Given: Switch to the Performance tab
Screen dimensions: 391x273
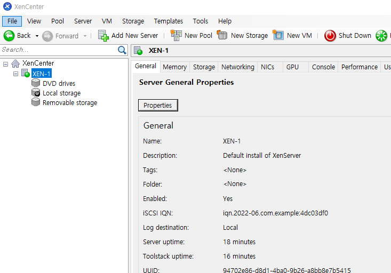Looking at the screenshot, I should [360, 67].
